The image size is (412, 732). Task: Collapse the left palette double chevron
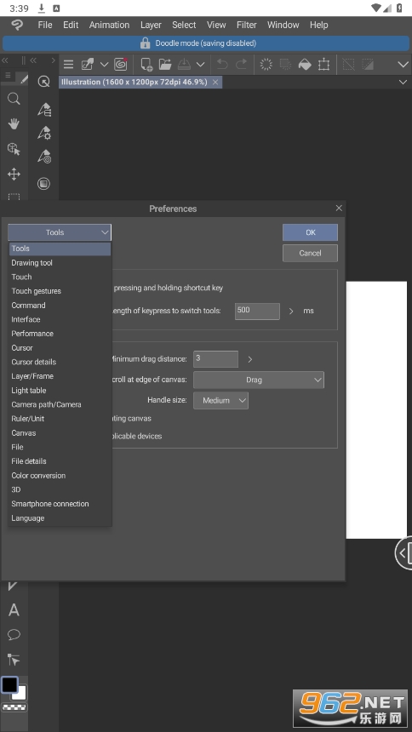(x=5, y=60)
